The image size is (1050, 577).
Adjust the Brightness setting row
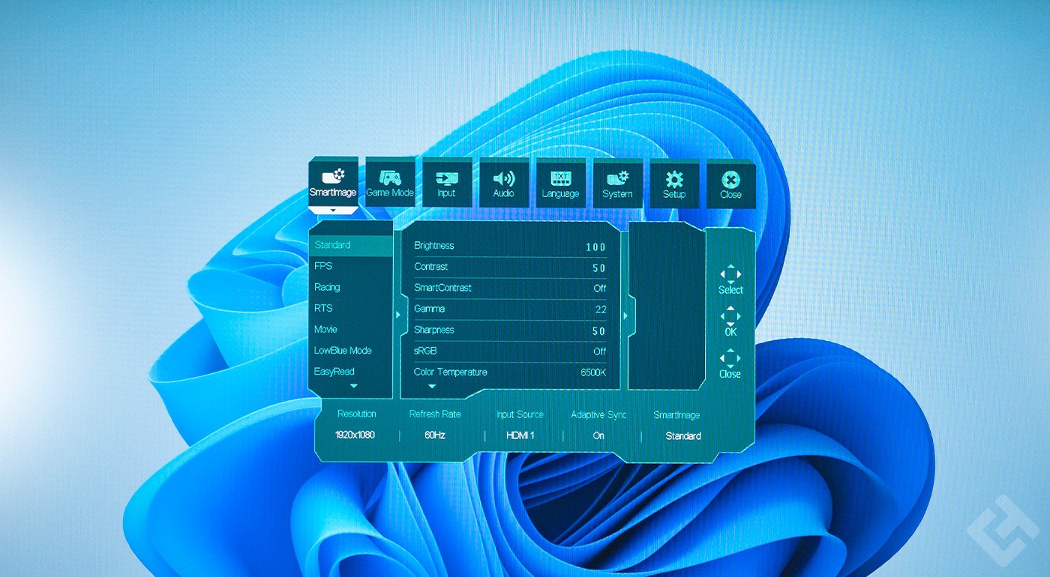coord(510,247)
